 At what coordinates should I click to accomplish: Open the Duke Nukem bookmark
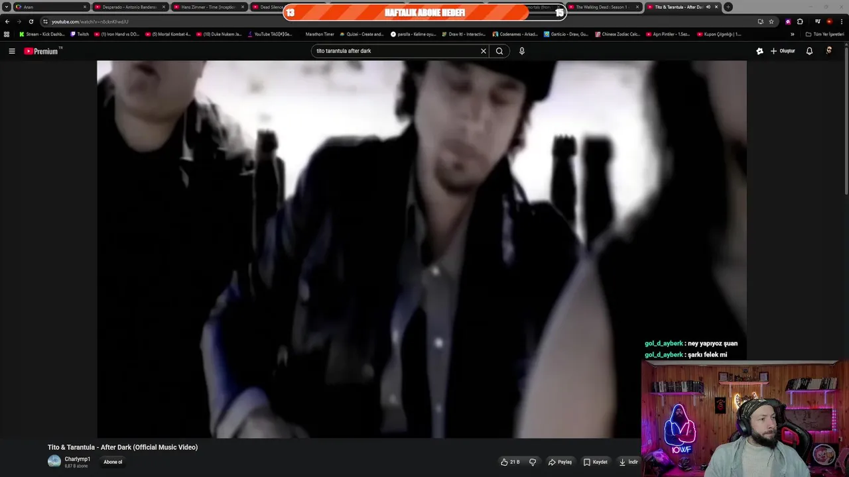(x=219, y=34)
